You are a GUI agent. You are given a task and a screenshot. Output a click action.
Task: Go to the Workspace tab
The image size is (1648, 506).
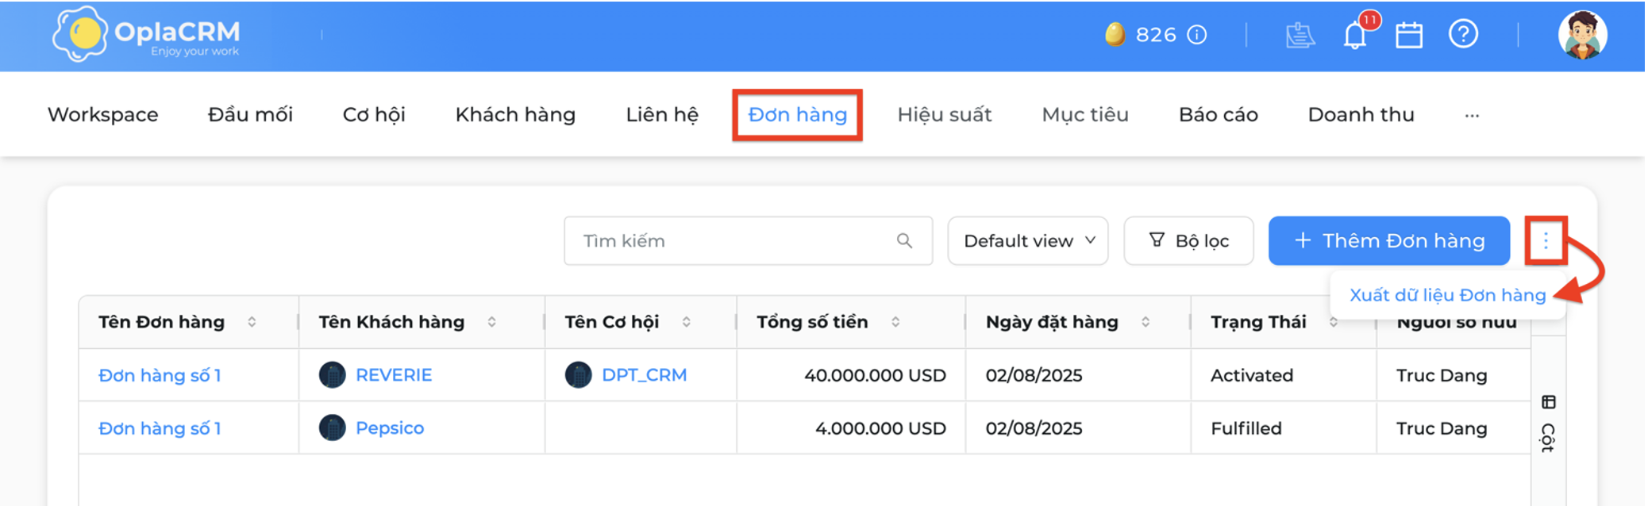(103, 115)
